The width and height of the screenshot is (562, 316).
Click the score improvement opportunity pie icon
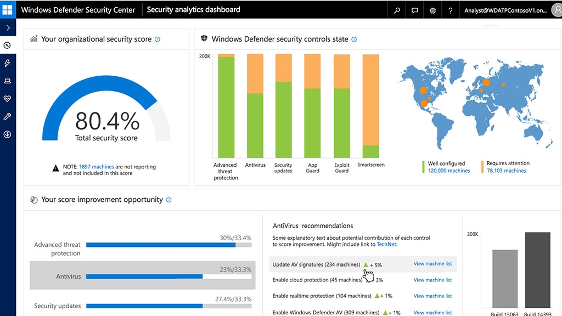pos(33,200)
